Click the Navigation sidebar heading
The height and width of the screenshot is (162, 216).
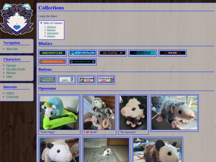click(x=12, y=43)
